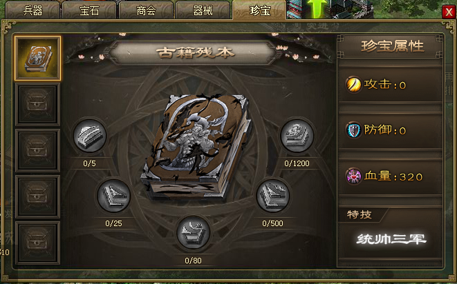Open the fourth locked treasure chest slot
457x284 pixels.
coord(37,196)
